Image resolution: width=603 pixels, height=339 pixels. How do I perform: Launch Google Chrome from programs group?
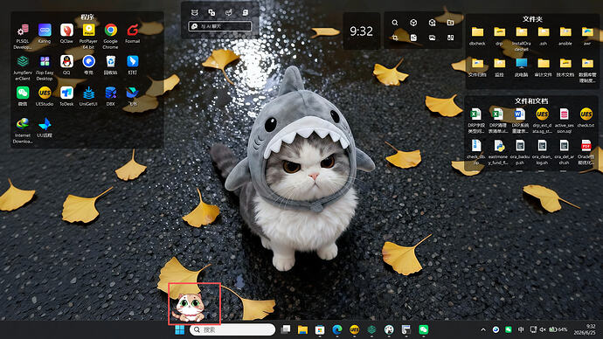110,36
